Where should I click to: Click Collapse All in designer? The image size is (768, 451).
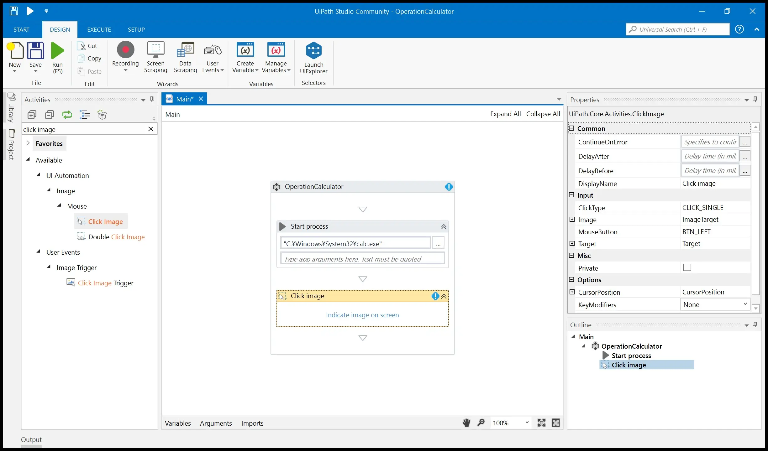click(543, 114)
